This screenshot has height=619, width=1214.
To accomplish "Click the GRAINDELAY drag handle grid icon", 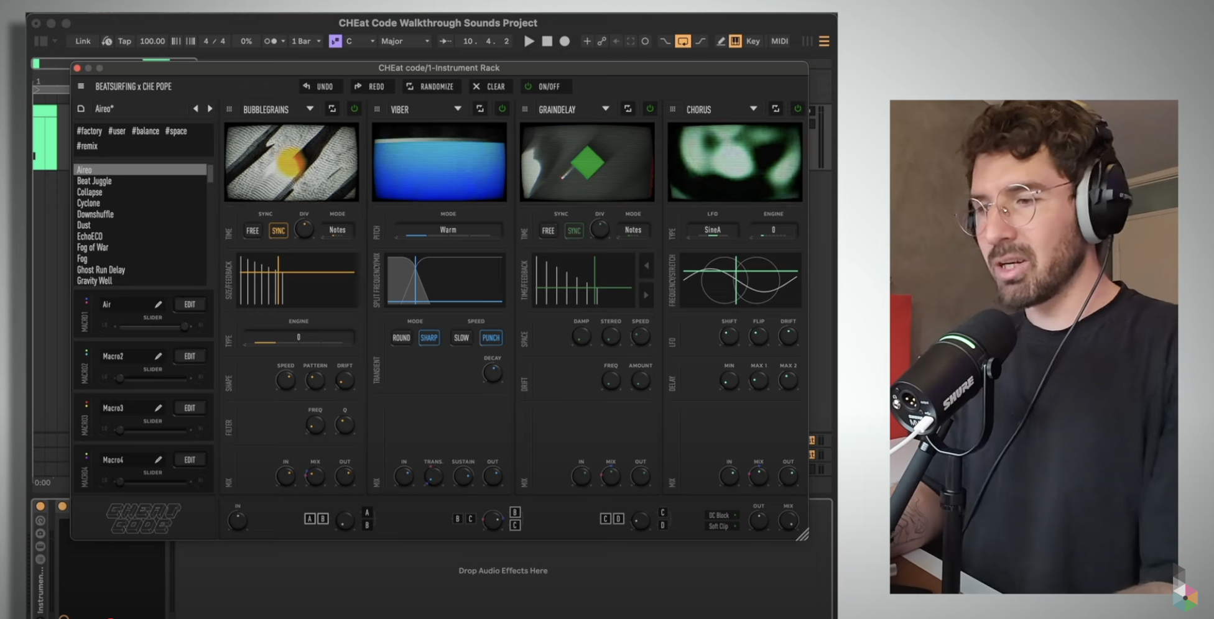I will 525,109.
